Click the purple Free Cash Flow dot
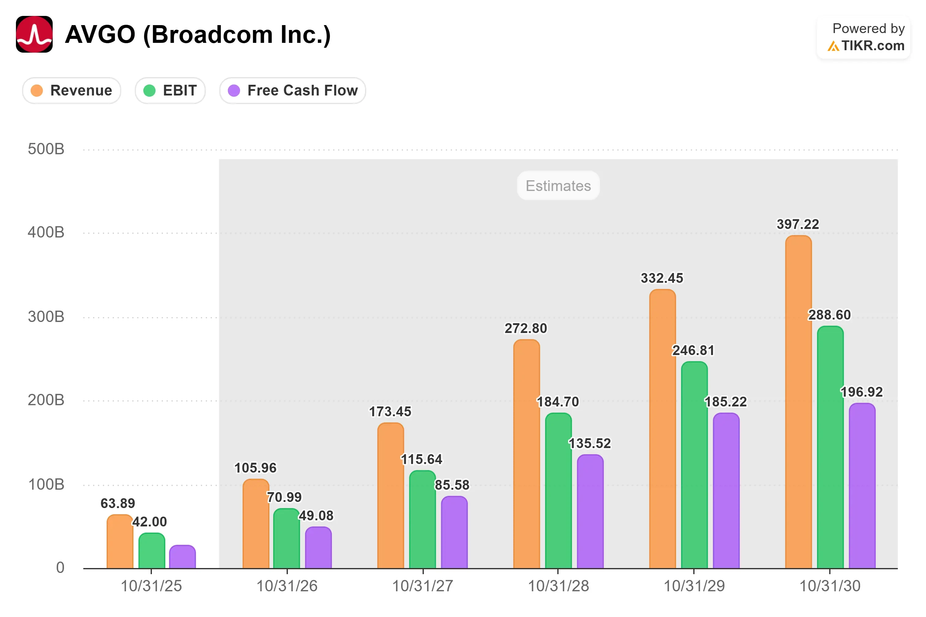Viewport: 926px width, 617px height. coord(234,91)
